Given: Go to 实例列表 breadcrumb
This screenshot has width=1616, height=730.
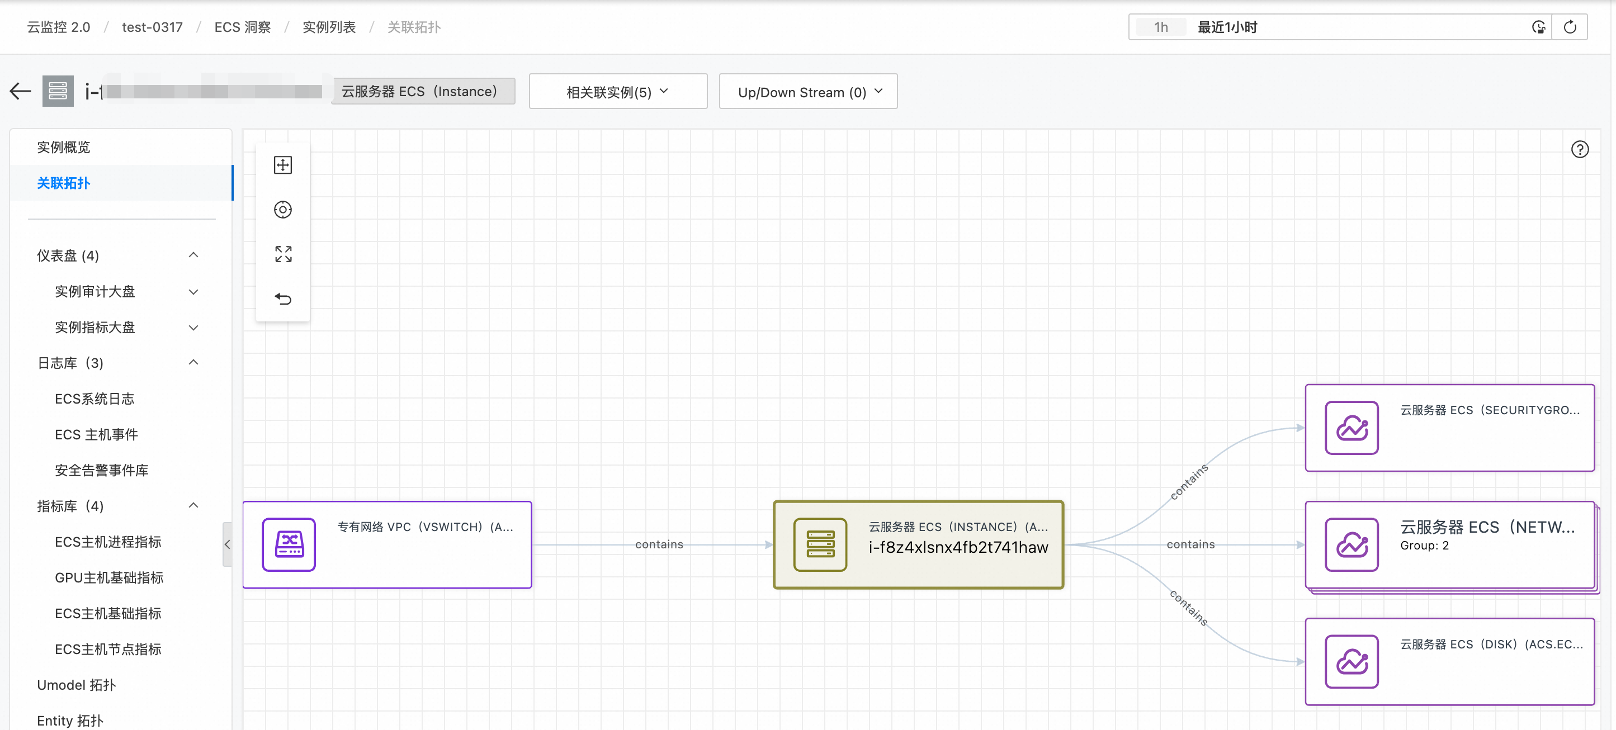Looking at the screenshot, I should 329,27.
